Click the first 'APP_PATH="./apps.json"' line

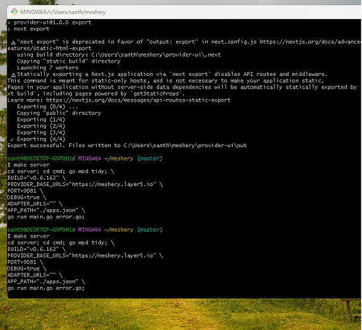pos(46,210)
